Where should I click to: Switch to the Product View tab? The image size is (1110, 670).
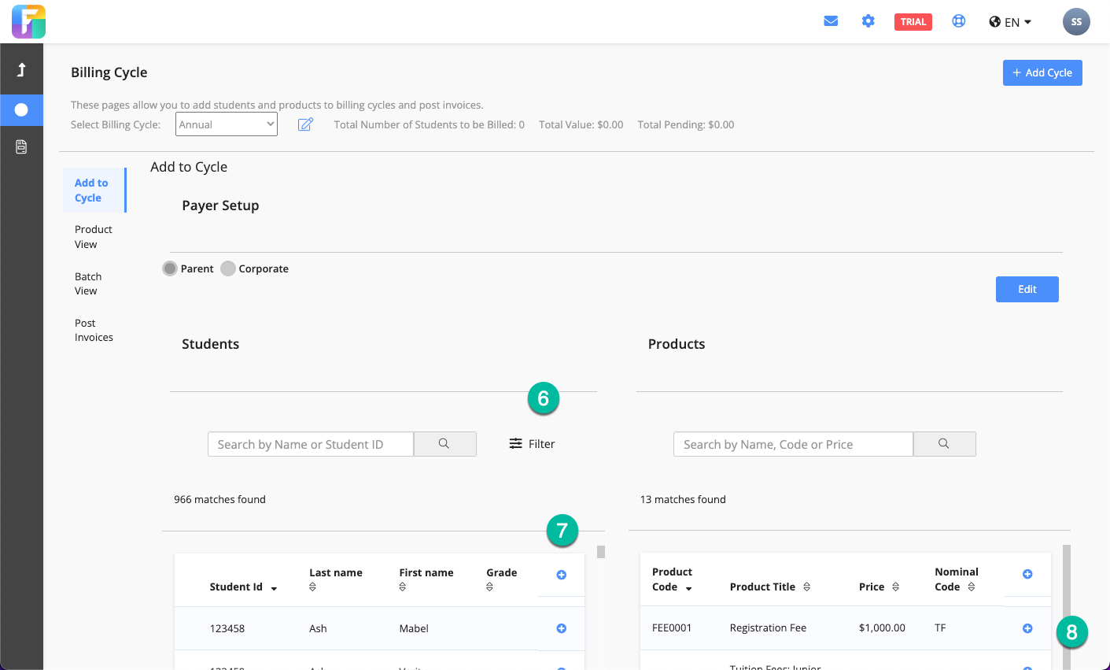tap(93, 237)
